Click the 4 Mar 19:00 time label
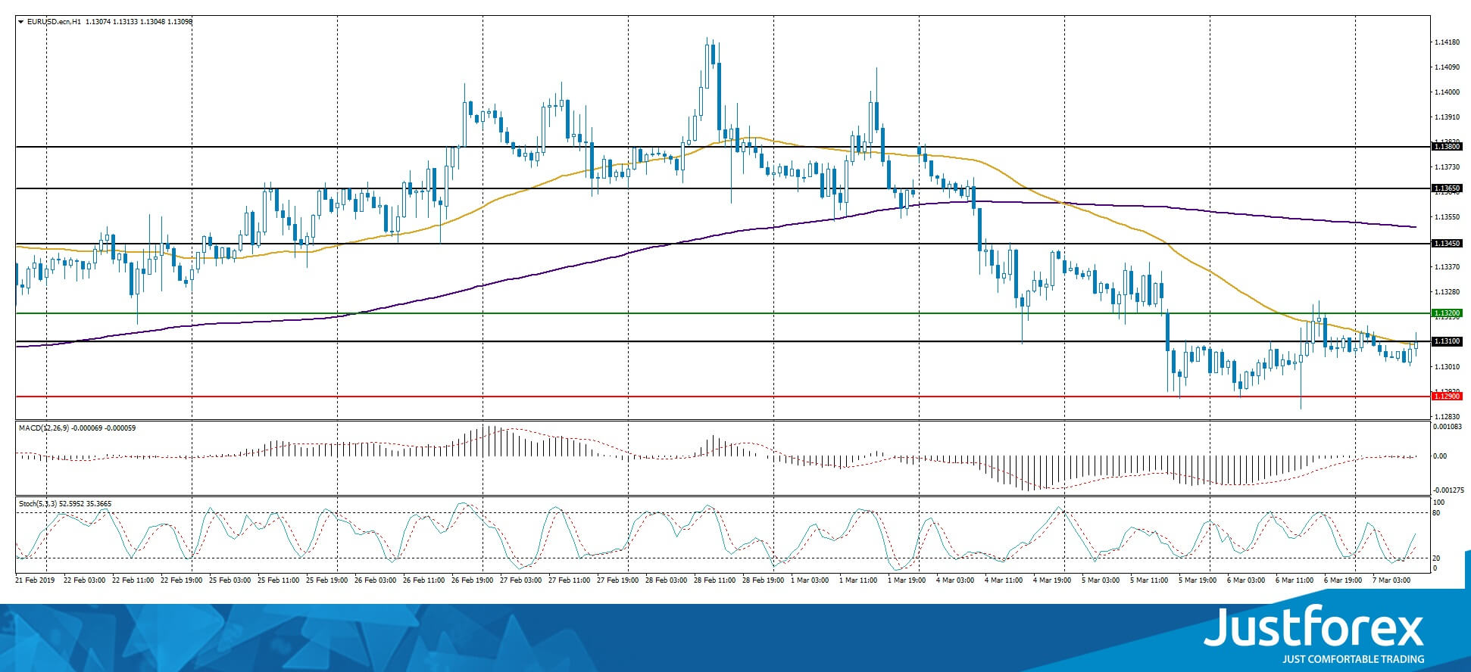1471x672 pixels. [x=1053, y=580]
